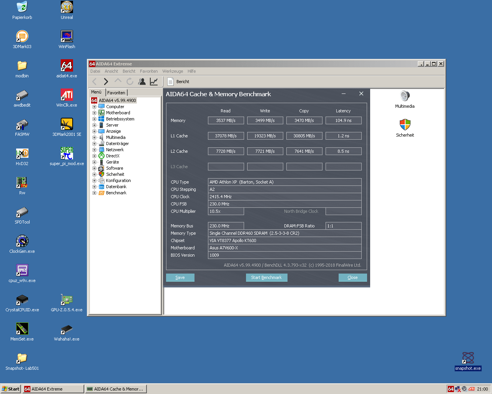This screenshot has width=492, height=394.
Task: Switch to AIDA64 Cache & Memory taskbar button
Action: [116, 389]
